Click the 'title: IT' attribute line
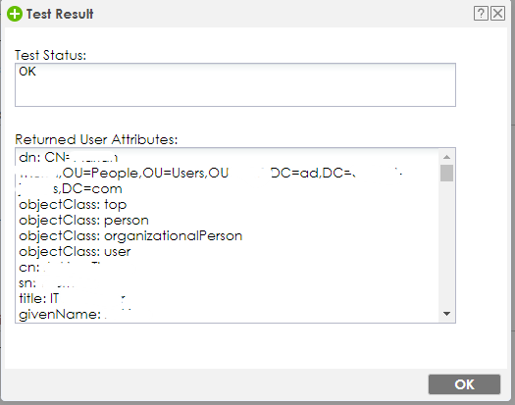Image resolution: width=515 pixels, height=405 pixels. pos(39,298)
